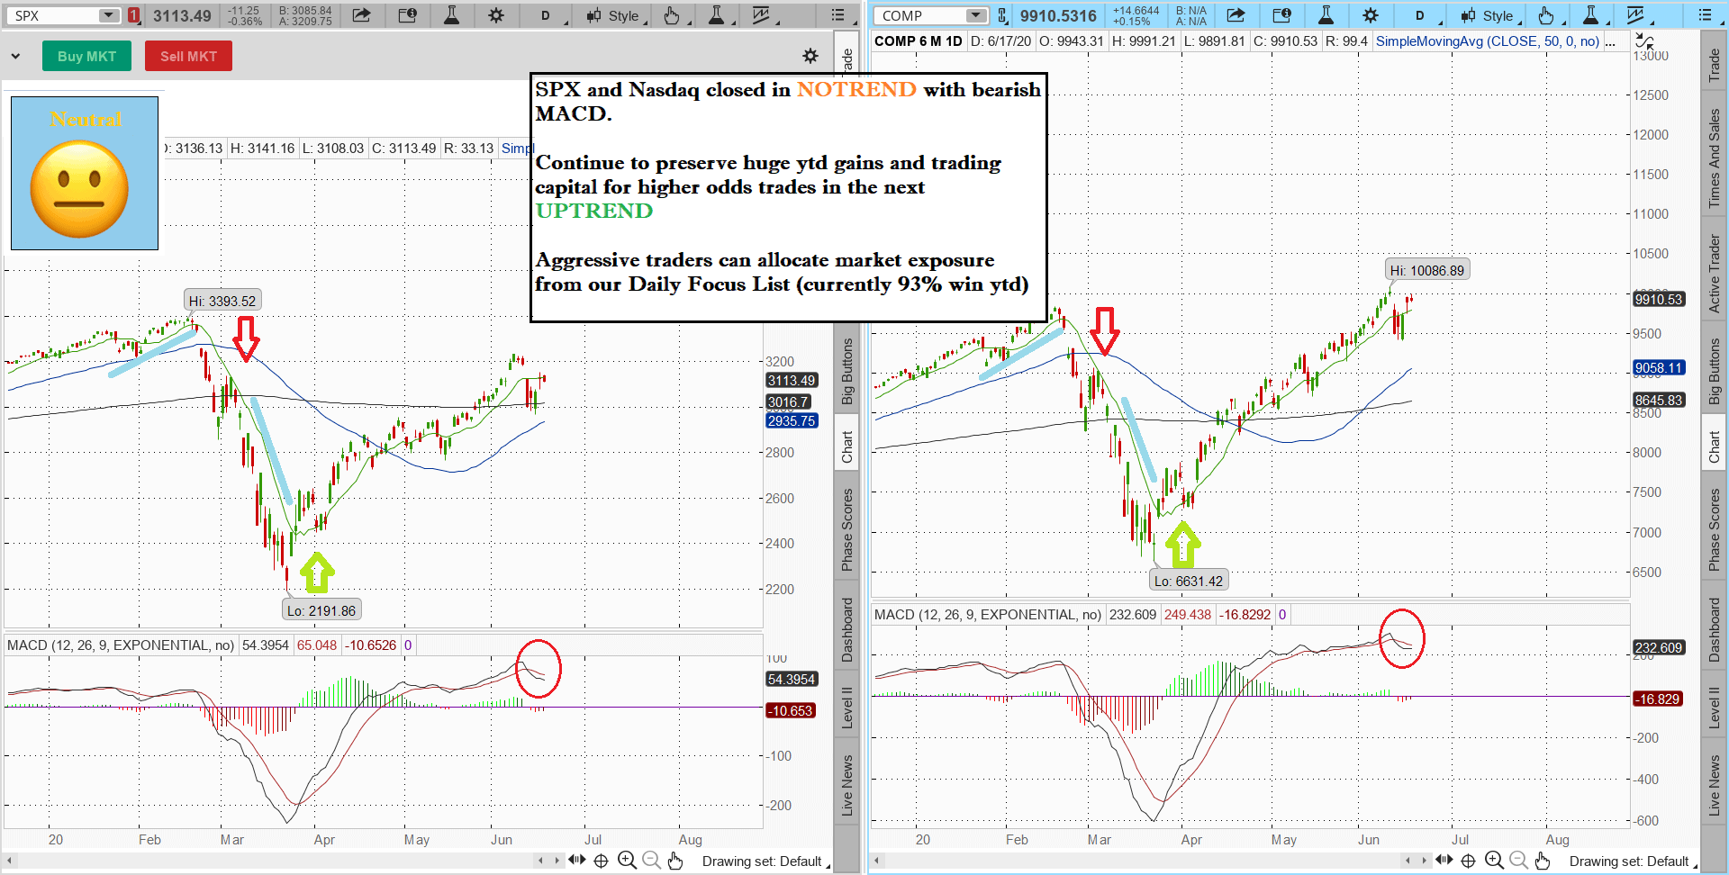
Task: Click the share icon in SPX toolbar
Action: 361,15
